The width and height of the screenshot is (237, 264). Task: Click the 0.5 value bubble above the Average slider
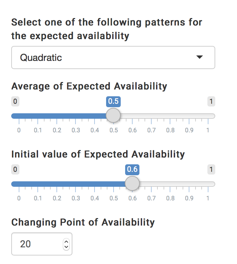(x=113, y=101)
